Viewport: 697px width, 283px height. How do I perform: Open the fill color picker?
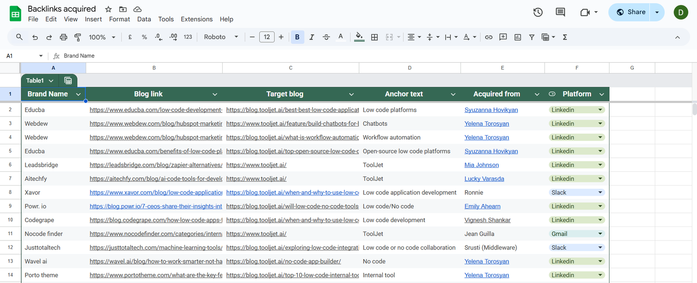coord(359,37)
